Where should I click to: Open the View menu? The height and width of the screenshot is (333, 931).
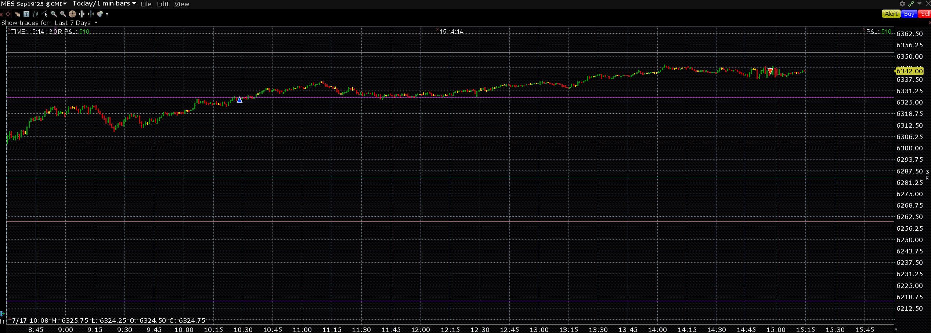click(181, 4)
